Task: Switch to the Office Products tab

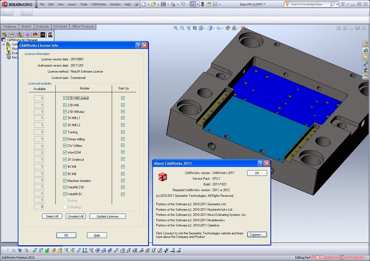Action: pyautogui.click(x=83, y=27)
